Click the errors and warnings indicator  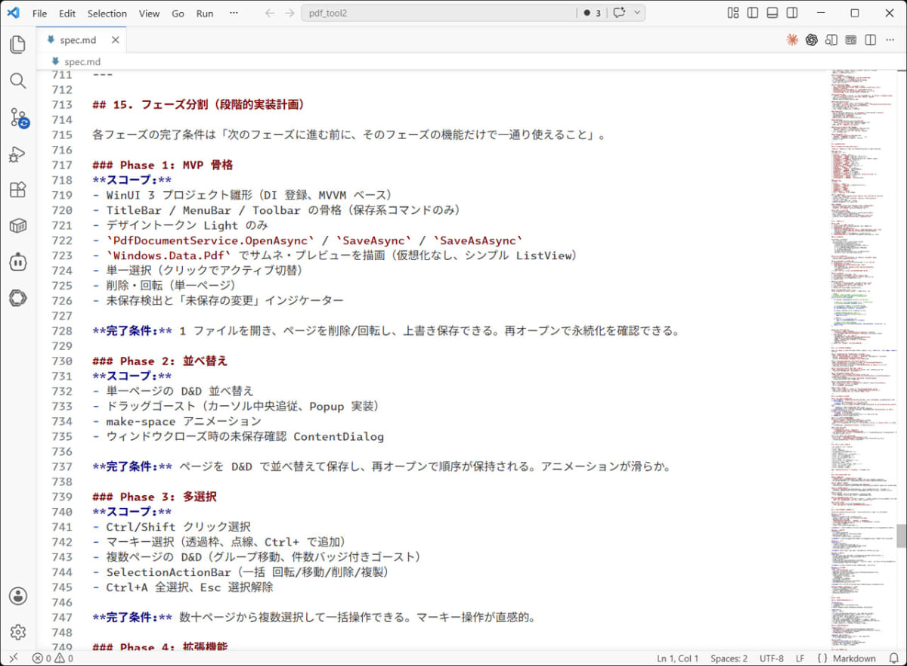point(53,658)
